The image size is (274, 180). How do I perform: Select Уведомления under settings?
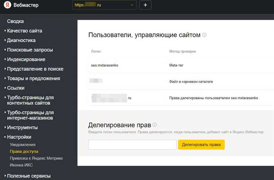[x=22, y=145]
